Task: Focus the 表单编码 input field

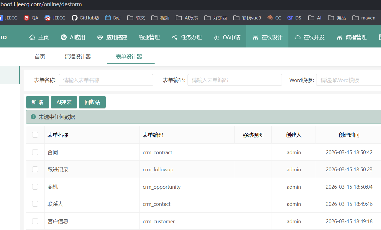Action: [x=234, y=80]
